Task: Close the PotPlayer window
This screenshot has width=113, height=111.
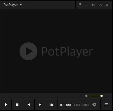Action: click(x=107, y=5)
